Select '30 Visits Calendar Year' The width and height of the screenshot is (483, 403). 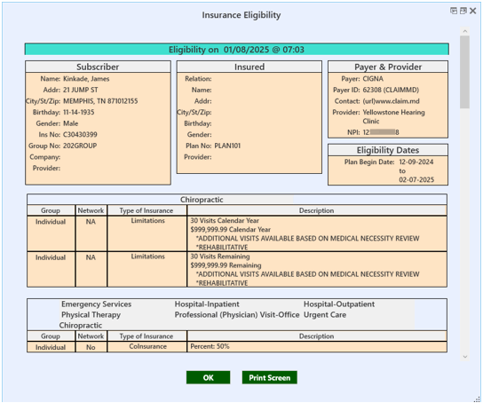pyautogui.click(x=225, y=220)
